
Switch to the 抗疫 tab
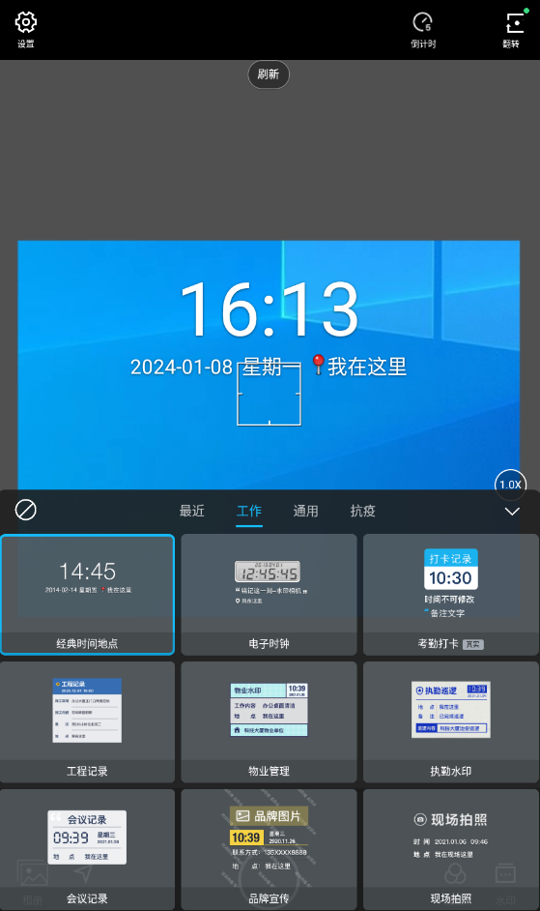362,511
